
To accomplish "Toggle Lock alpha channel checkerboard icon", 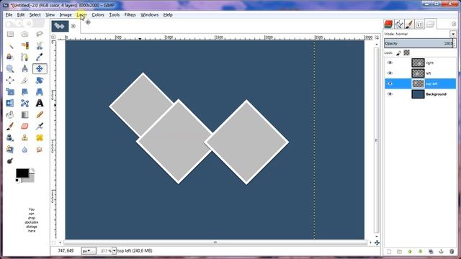I will click(406, 53).
